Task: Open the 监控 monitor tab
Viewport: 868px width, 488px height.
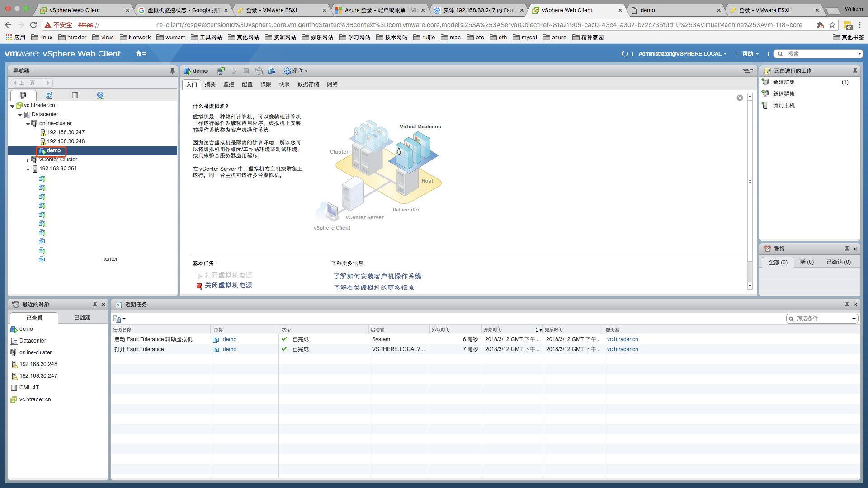Action: tap(229, 84)
